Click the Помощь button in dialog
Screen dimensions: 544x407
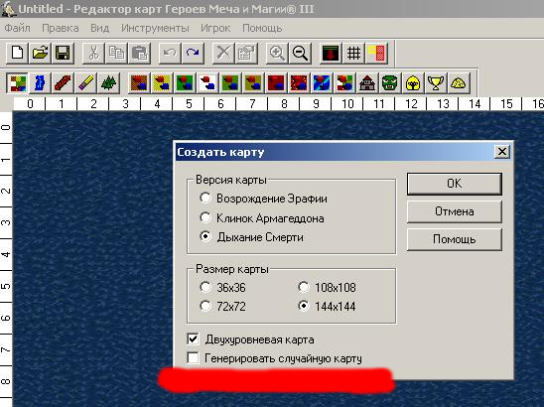(x=454, y=239)
